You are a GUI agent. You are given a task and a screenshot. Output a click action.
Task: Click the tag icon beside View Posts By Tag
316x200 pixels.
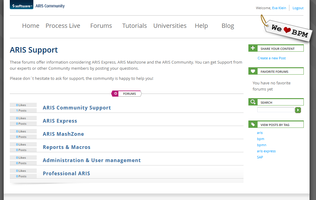[253, 124]
